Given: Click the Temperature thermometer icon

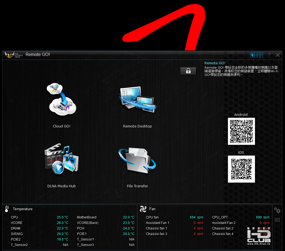Looking at the screenshot, I should (x=7, y=209).
